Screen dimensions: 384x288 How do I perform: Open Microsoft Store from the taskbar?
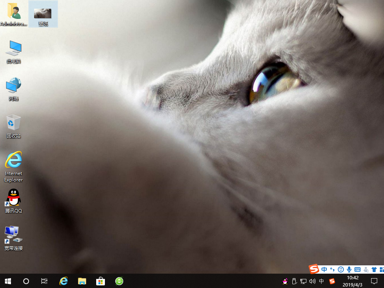100,281
